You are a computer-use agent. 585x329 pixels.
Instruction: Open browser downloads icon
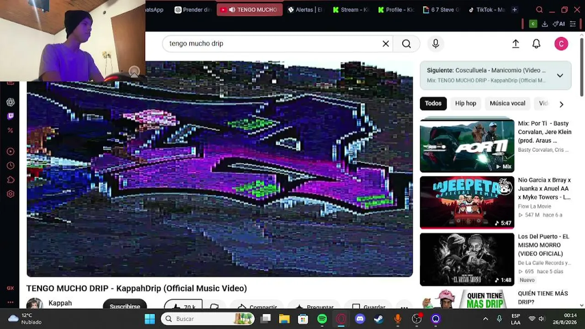point(545,24)
